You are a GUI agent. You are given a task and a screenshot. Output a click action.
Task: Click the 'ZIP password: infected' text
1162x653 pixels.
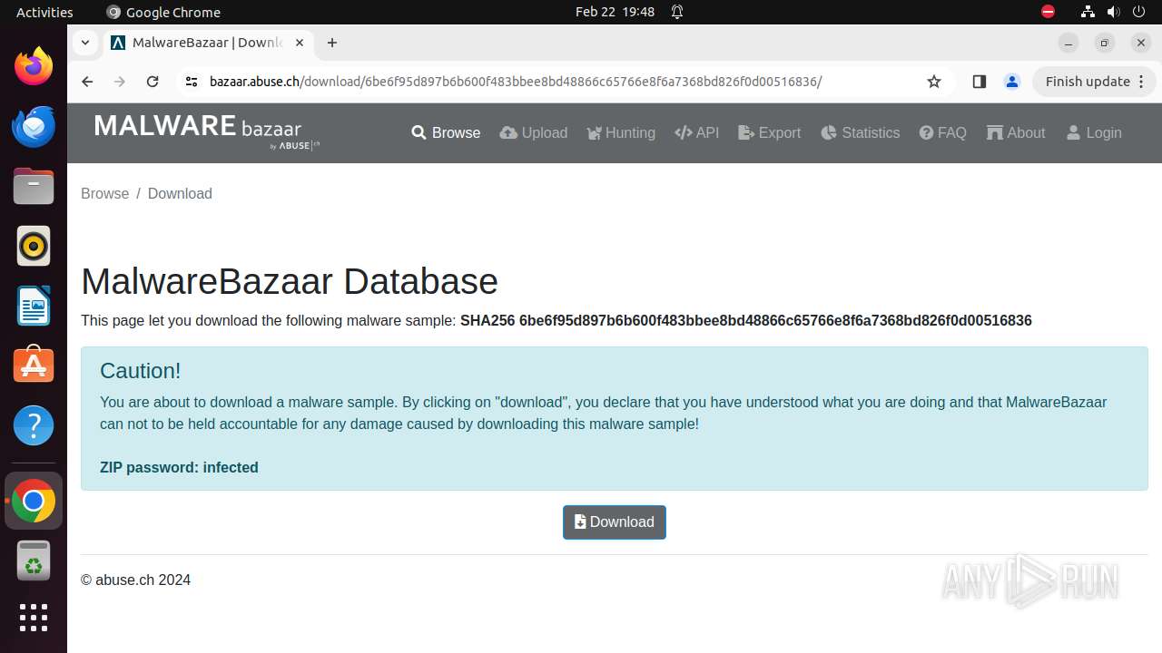pyautogui.click(x=179, y=467)
